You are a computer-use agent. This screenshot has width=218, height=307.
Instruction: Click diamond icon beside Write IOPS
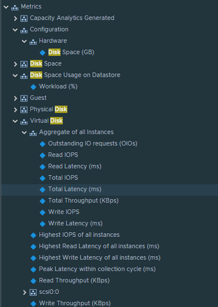tap(42, 212)
